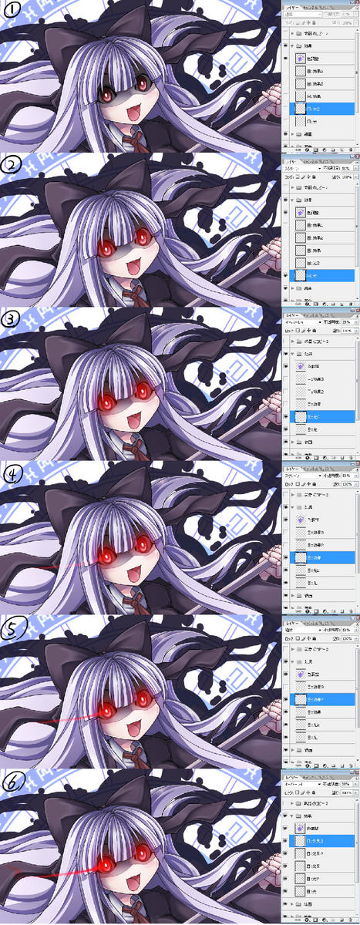Select 目:光 layer row in step 1 panel
Image resolution: width=360 pixels, height=925 pixels.
[322, 121]
